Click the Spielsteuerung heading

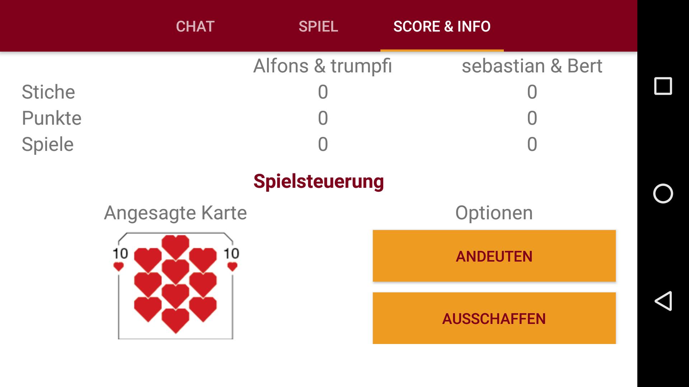[x=319, y=181]
